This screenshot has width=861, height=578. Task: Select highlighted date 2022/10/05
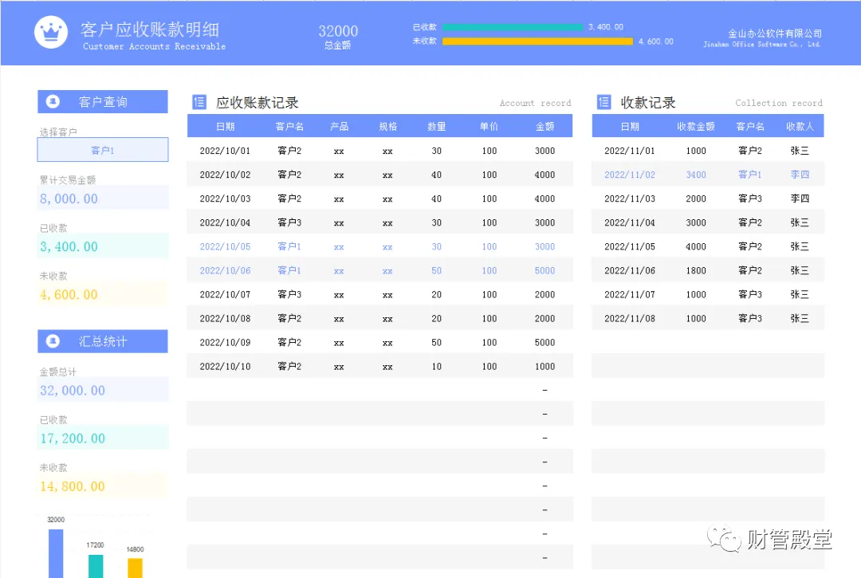tap(225, 246)
